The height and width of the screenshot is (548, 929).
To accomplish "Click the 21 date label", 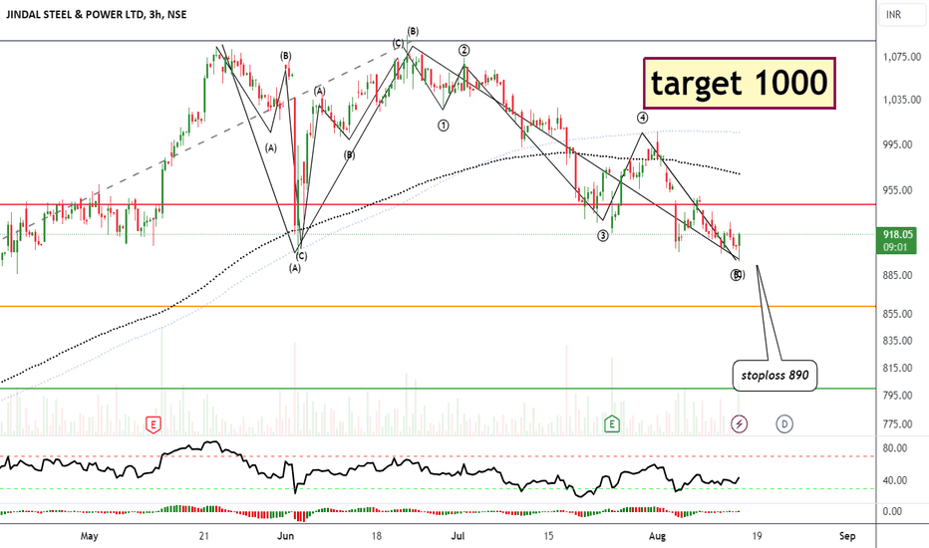I will [203, 536].
